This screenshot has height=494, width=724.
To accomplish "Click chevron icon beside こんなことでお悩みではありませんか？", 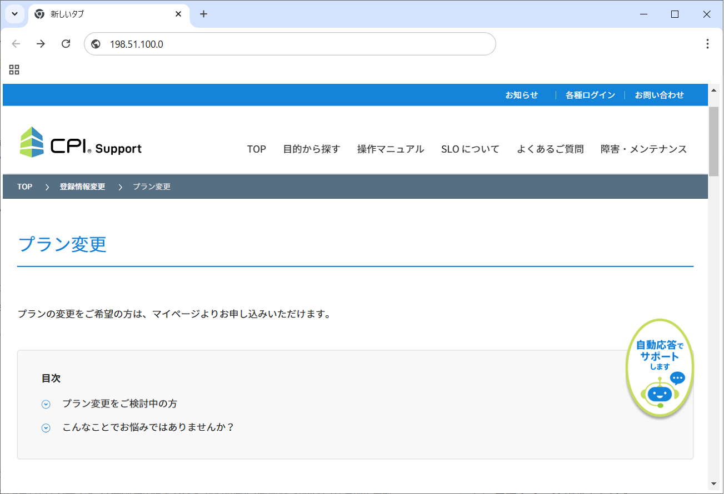I will pos(46,428).
